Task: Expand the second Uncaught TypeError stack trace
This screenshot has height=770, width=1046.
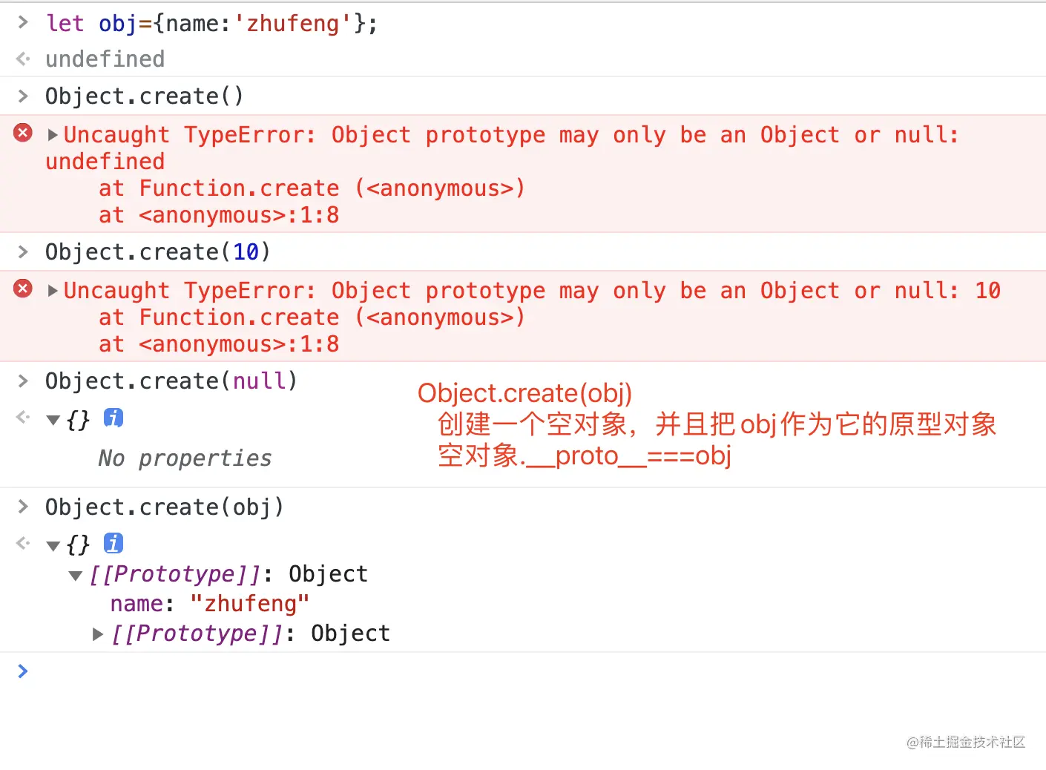Action: pos(53,291)
